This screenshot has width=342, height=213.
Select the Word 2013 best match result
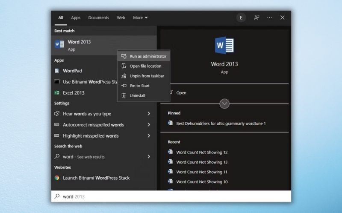(x=104, y=45)
